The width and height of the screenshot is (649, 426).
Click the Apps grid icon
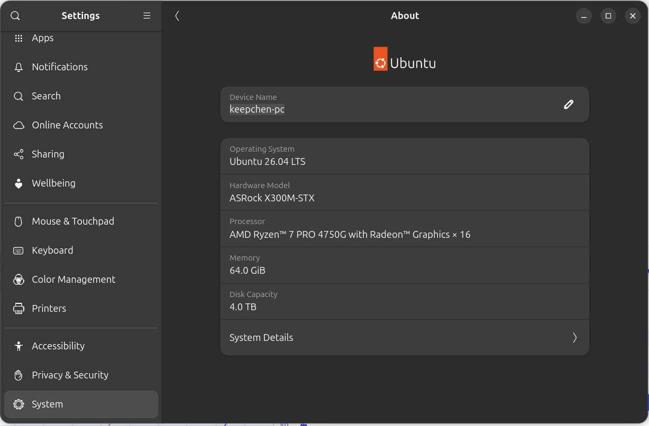click(x=19, y=38)
